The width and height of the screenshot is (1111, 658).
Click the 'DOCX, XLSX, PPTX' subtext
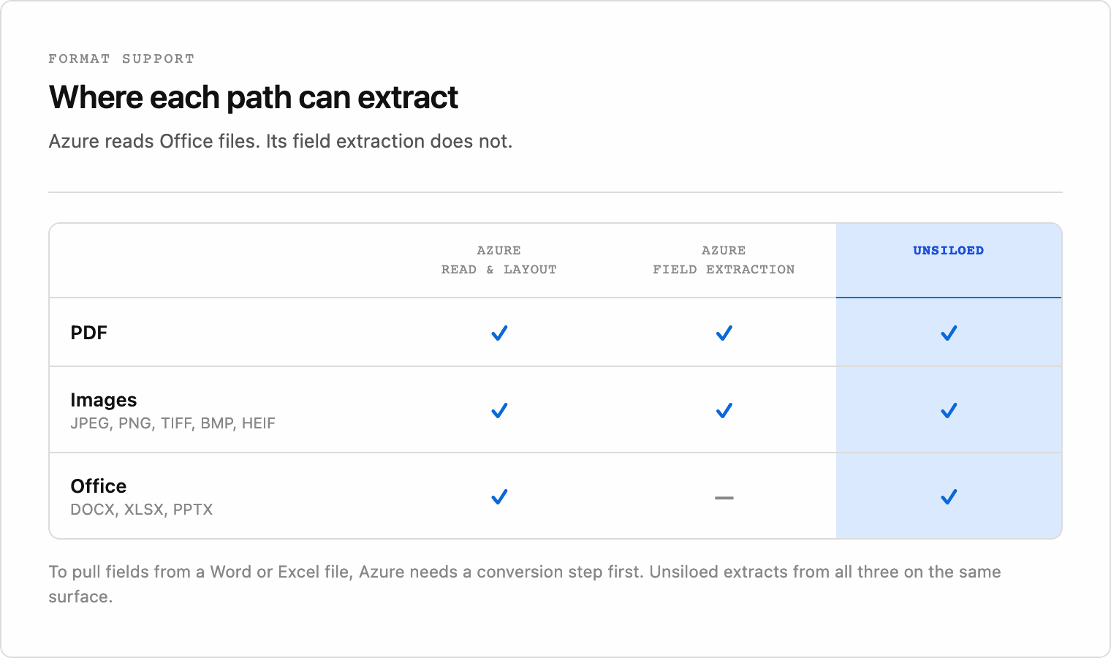point(142,510)
